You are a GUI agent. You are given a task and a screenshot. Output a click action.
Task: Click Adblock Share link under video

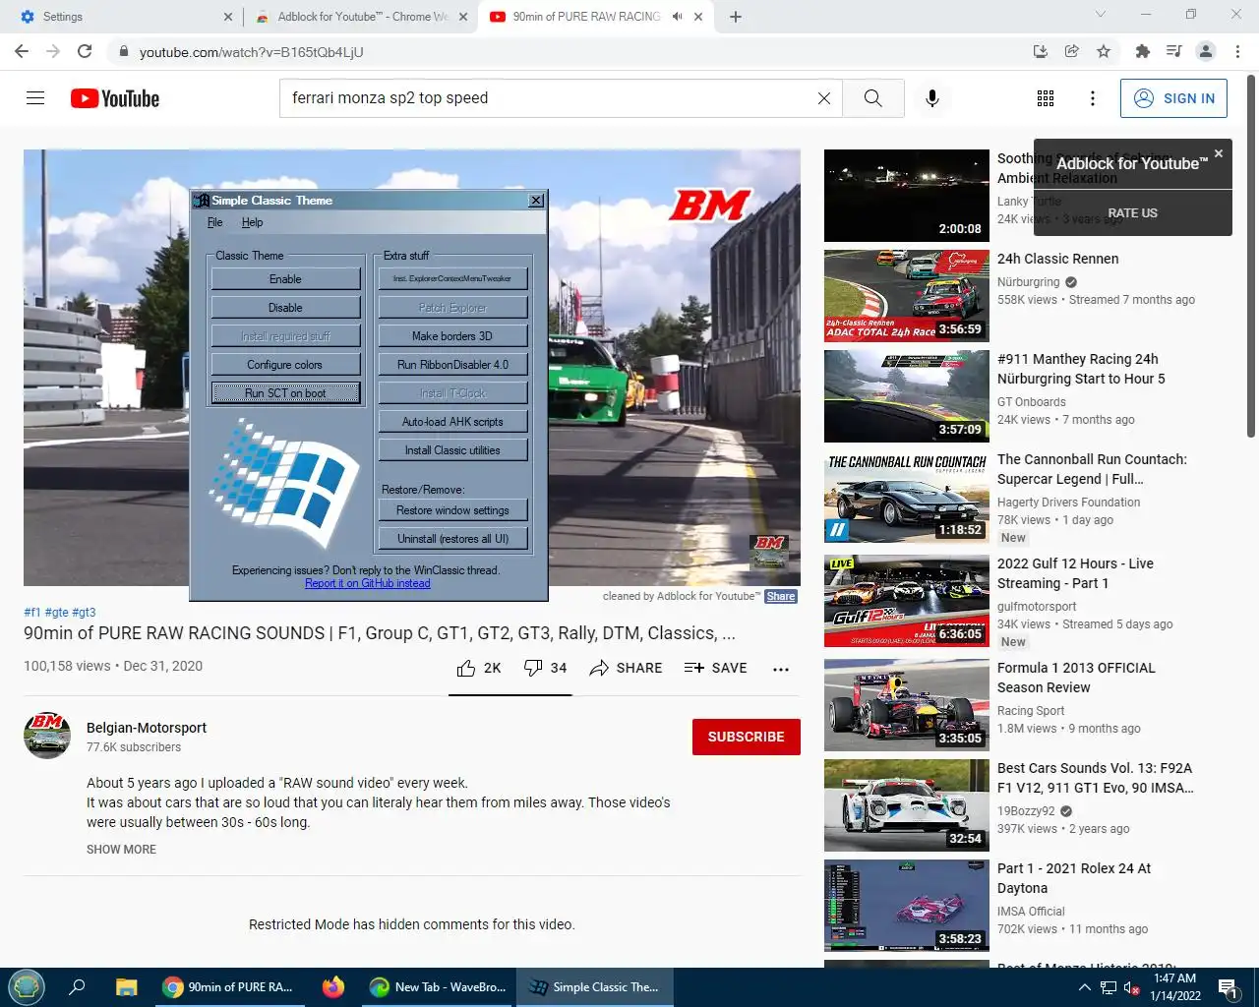click(x=781, y=597)
